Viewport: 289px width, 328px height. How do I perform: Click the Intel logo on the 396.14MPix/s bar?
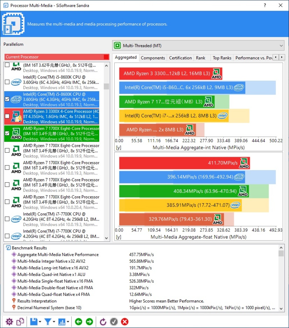coord(239,177)
